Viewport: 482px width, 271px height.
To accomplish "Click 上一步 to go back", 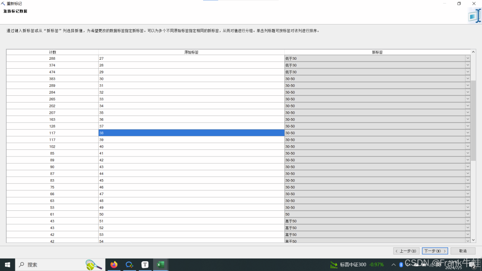I will pos(406,251).
